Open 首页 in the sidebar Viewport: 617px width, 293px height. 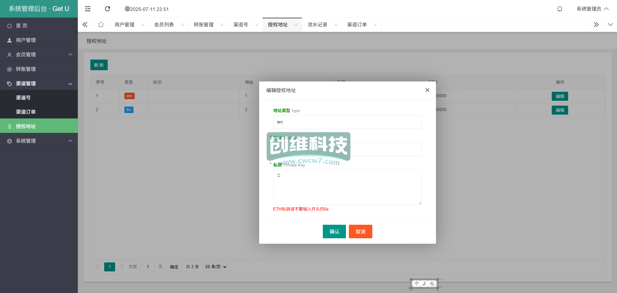coord(39,25)
